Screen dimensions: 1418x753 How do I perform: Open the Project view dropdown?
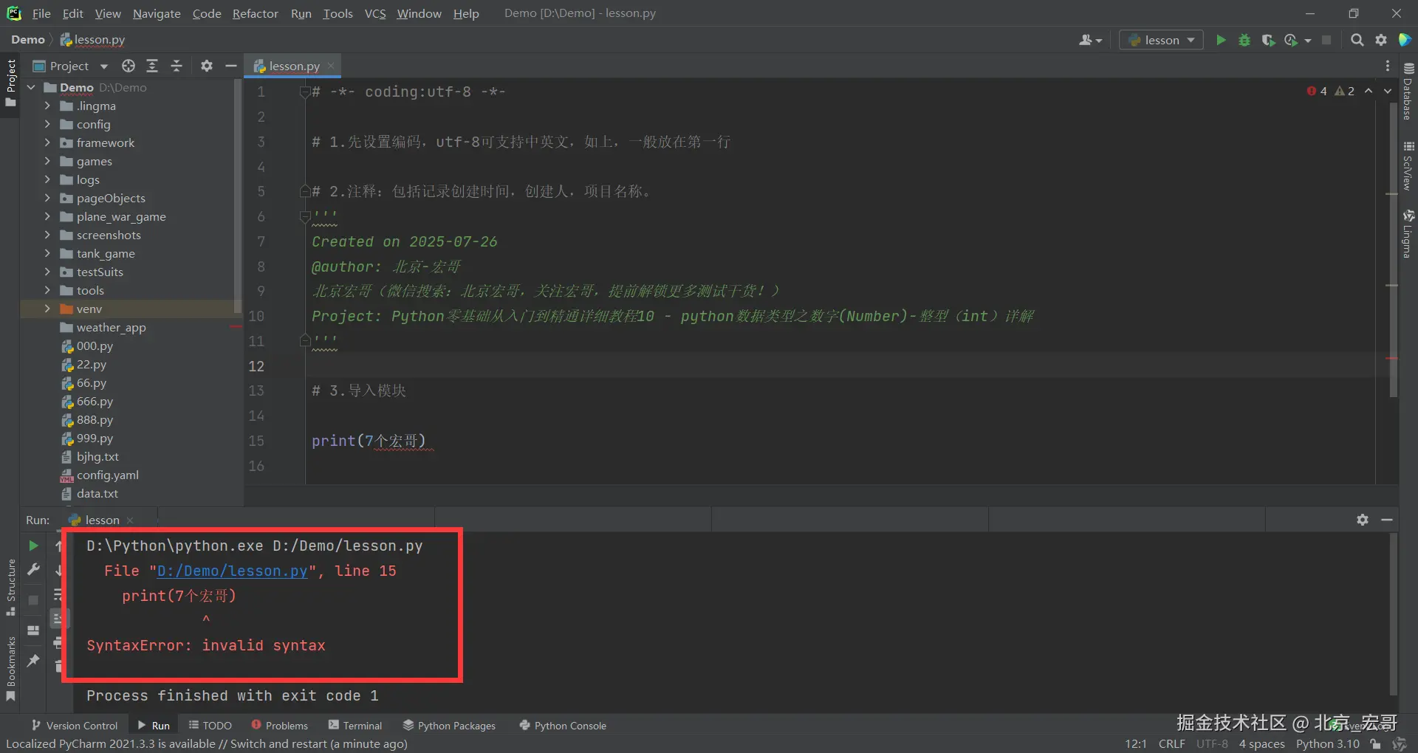pyautogui.click(x=71, y=66)
